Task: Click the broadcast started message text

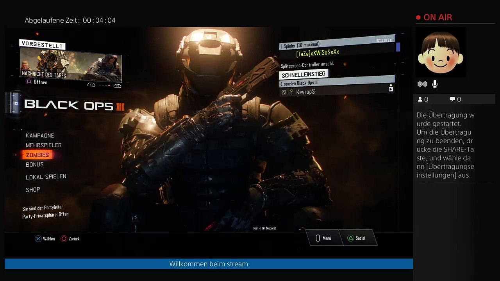Action: click(x=446, y=145)
